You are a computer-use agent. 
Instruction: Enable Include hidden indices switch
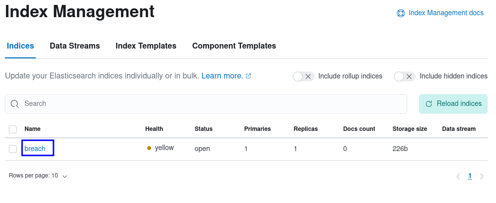(405, 76)
